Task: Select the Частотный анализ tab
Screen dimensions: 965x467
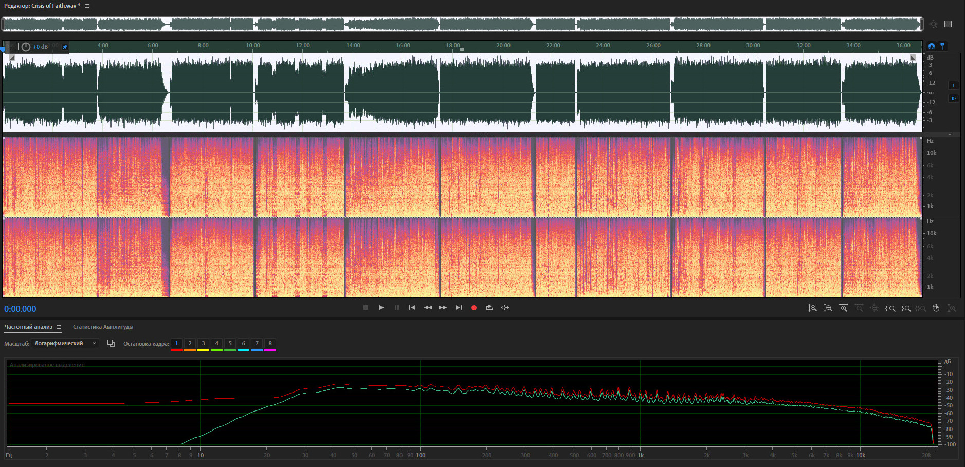Action: (x=28, y=327)
